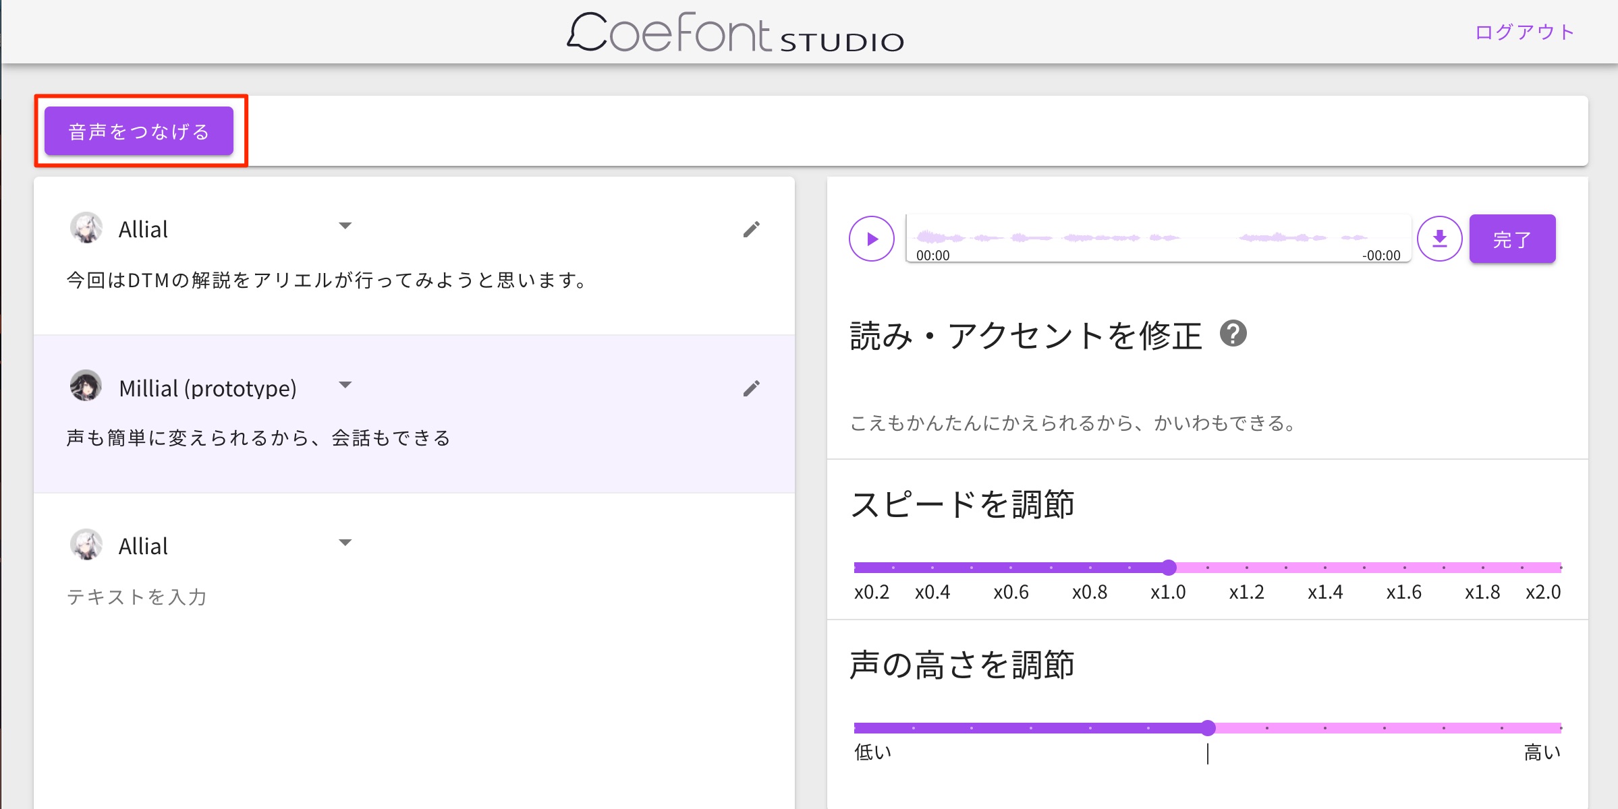
Task: Click the first Allial avatar thumbnail
Action: coord(86,228)
